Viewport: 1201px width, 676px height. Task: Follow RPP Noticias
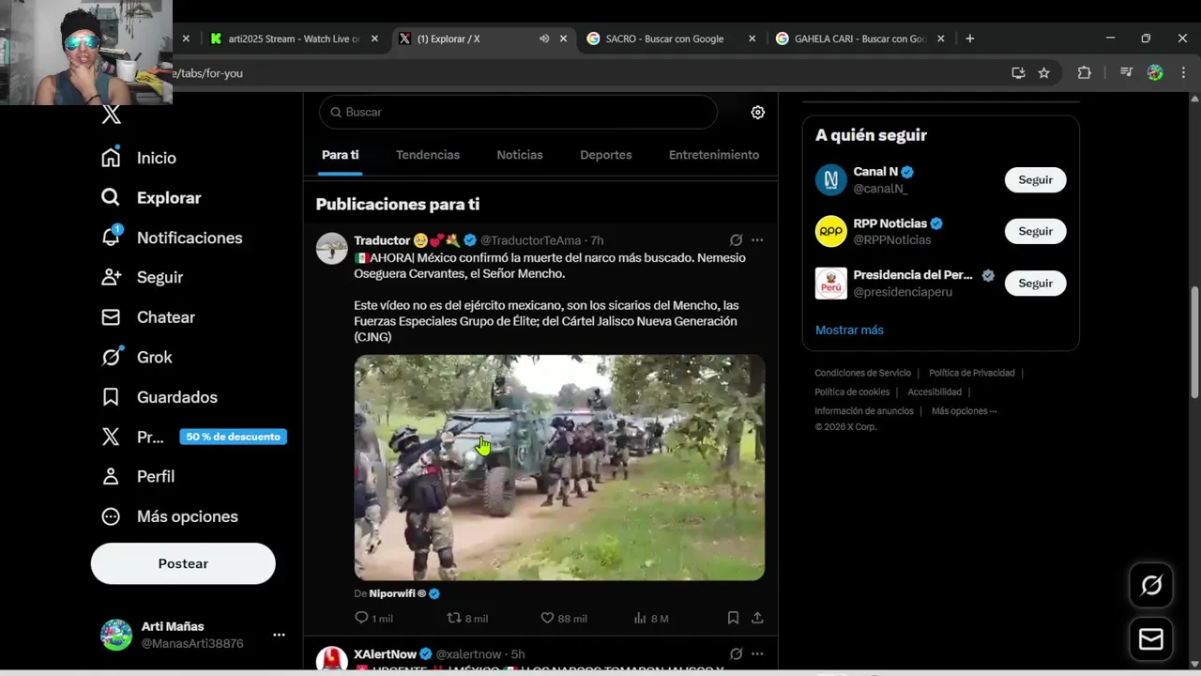(1036, 231)
